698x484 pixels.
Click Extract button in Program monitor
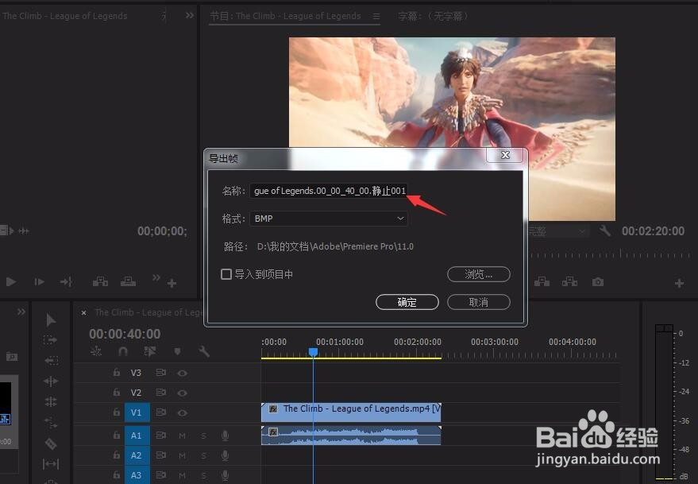(x=569, y=281)
